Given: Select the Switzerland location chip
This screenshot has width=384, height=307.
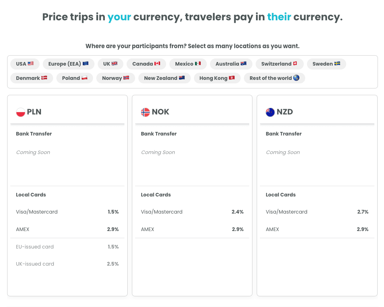Looking at the screenshot, I should 279,64.
